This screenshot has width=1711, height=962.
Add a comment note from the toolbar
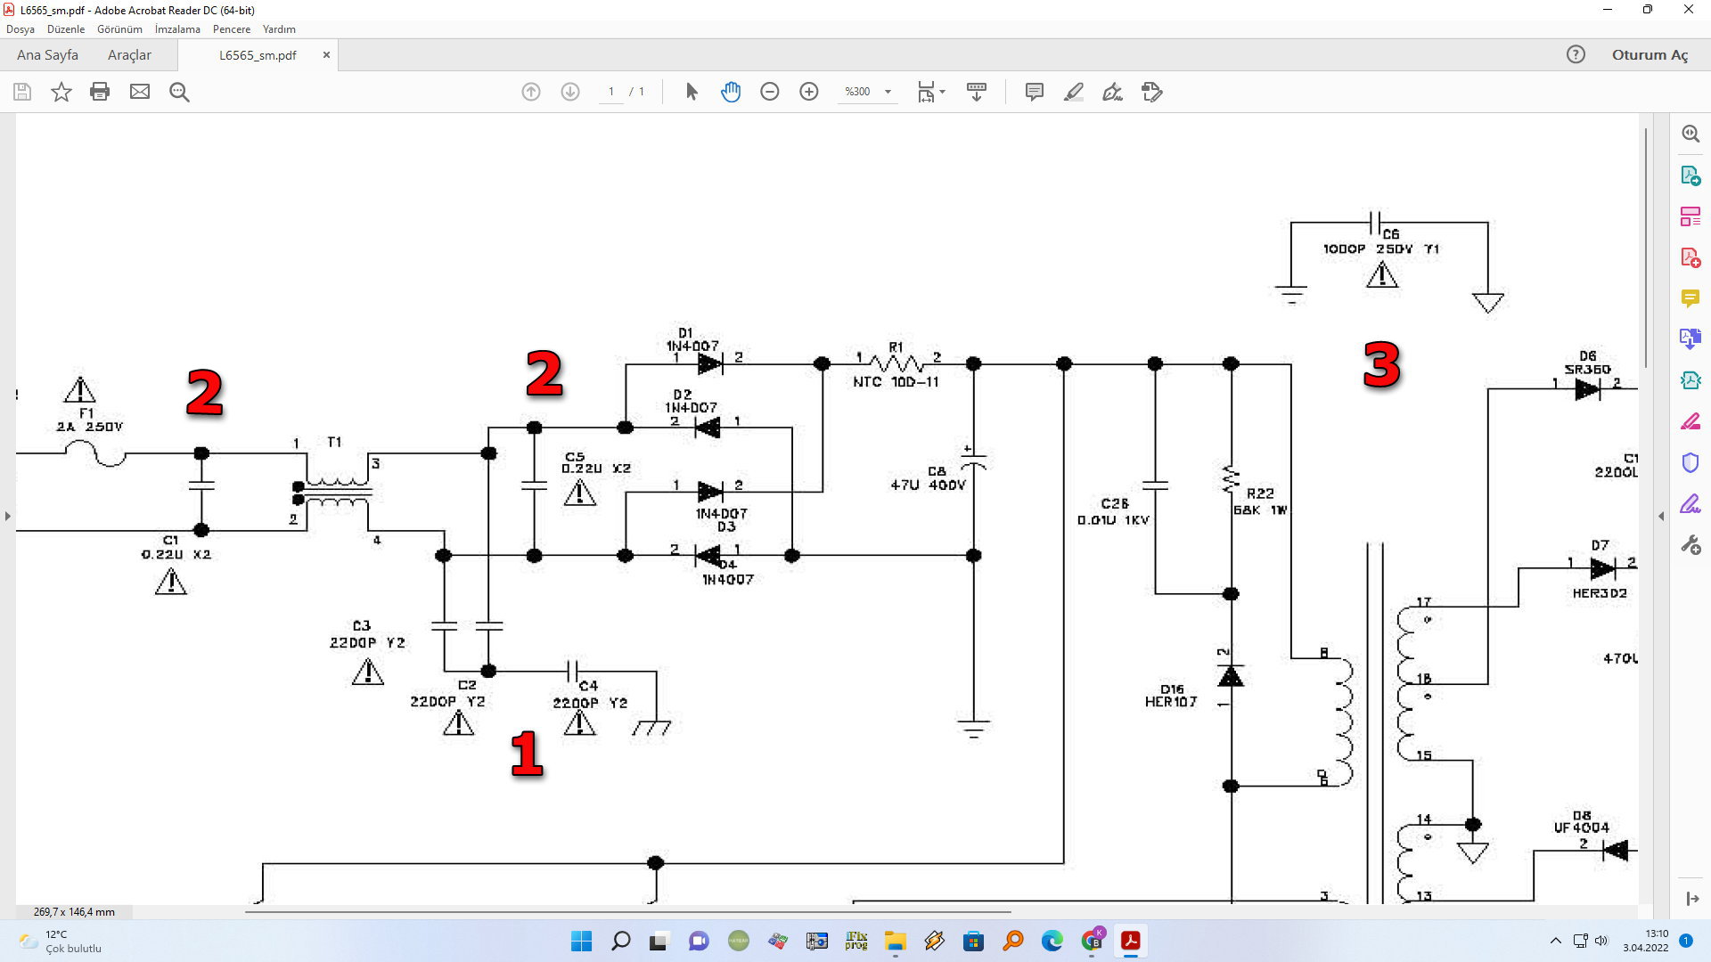coord(1035,92)
